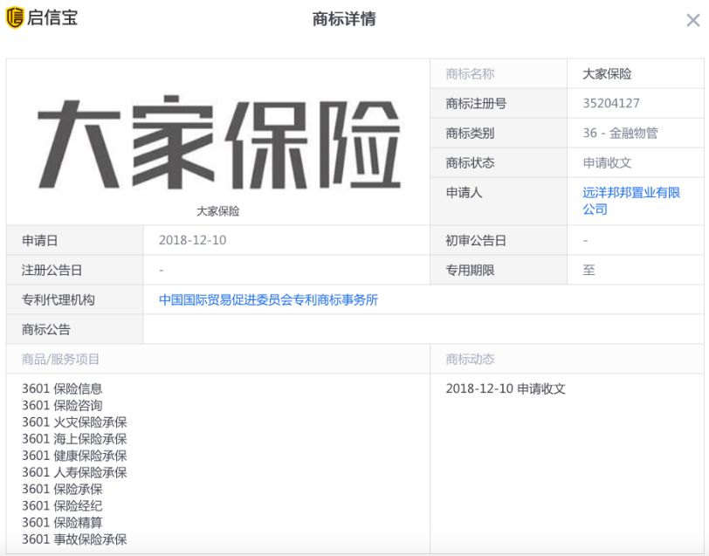Select the 3601 保险信息 service item
The height and width of the screenshot is (556, 709).
click(x=62, y=389)
